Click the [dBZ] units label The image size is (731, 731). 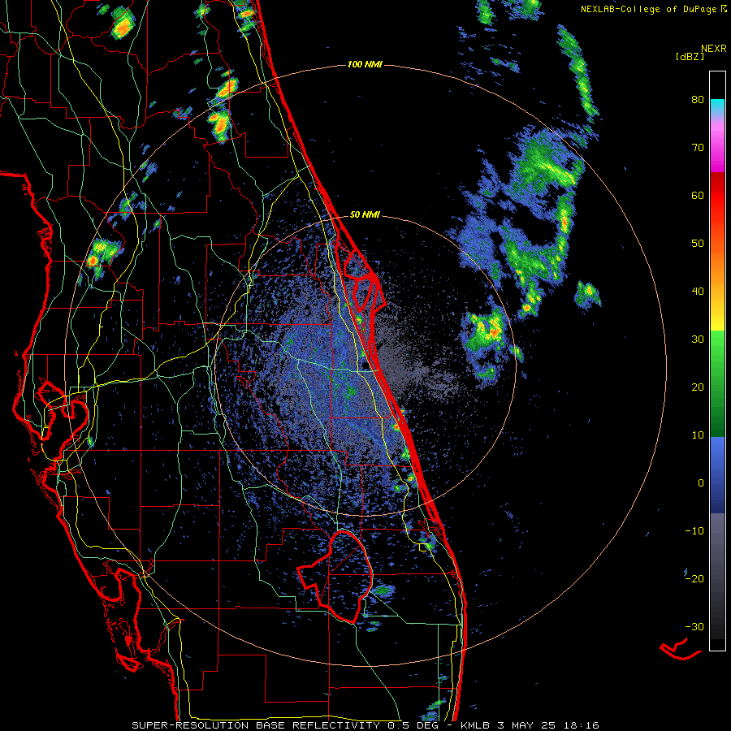[x=690, y=56]
